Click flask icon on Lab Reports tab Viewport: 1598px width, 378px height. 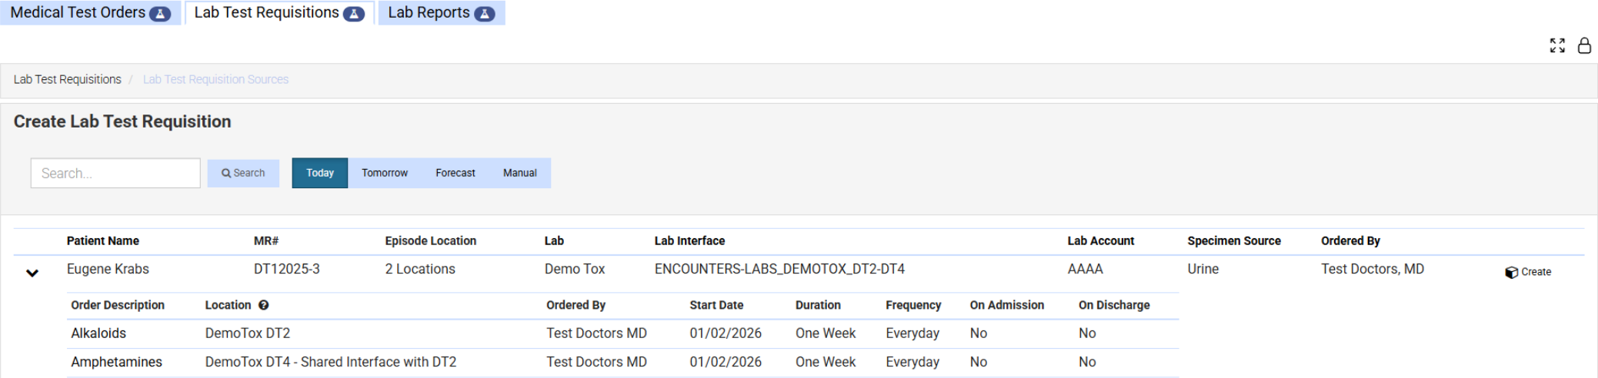[x=485, y=14]
